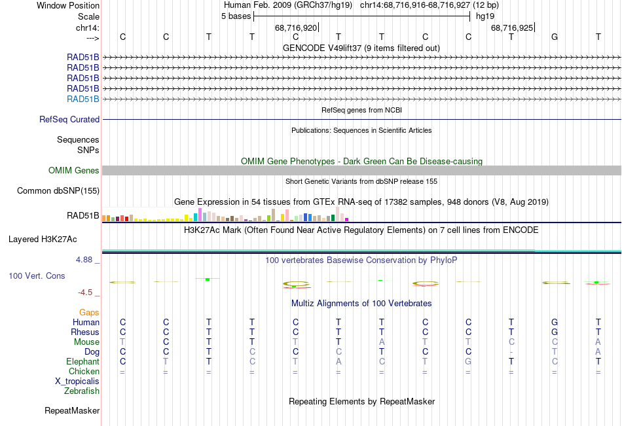Viewport: 622px width, 426px height.
Task: Click the 100 Vert. Cons label
Action: pos(37,275)
